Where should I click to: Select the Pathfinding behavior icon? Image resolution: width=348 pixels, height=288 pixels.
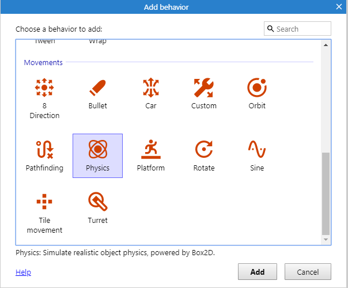(44, 150)
